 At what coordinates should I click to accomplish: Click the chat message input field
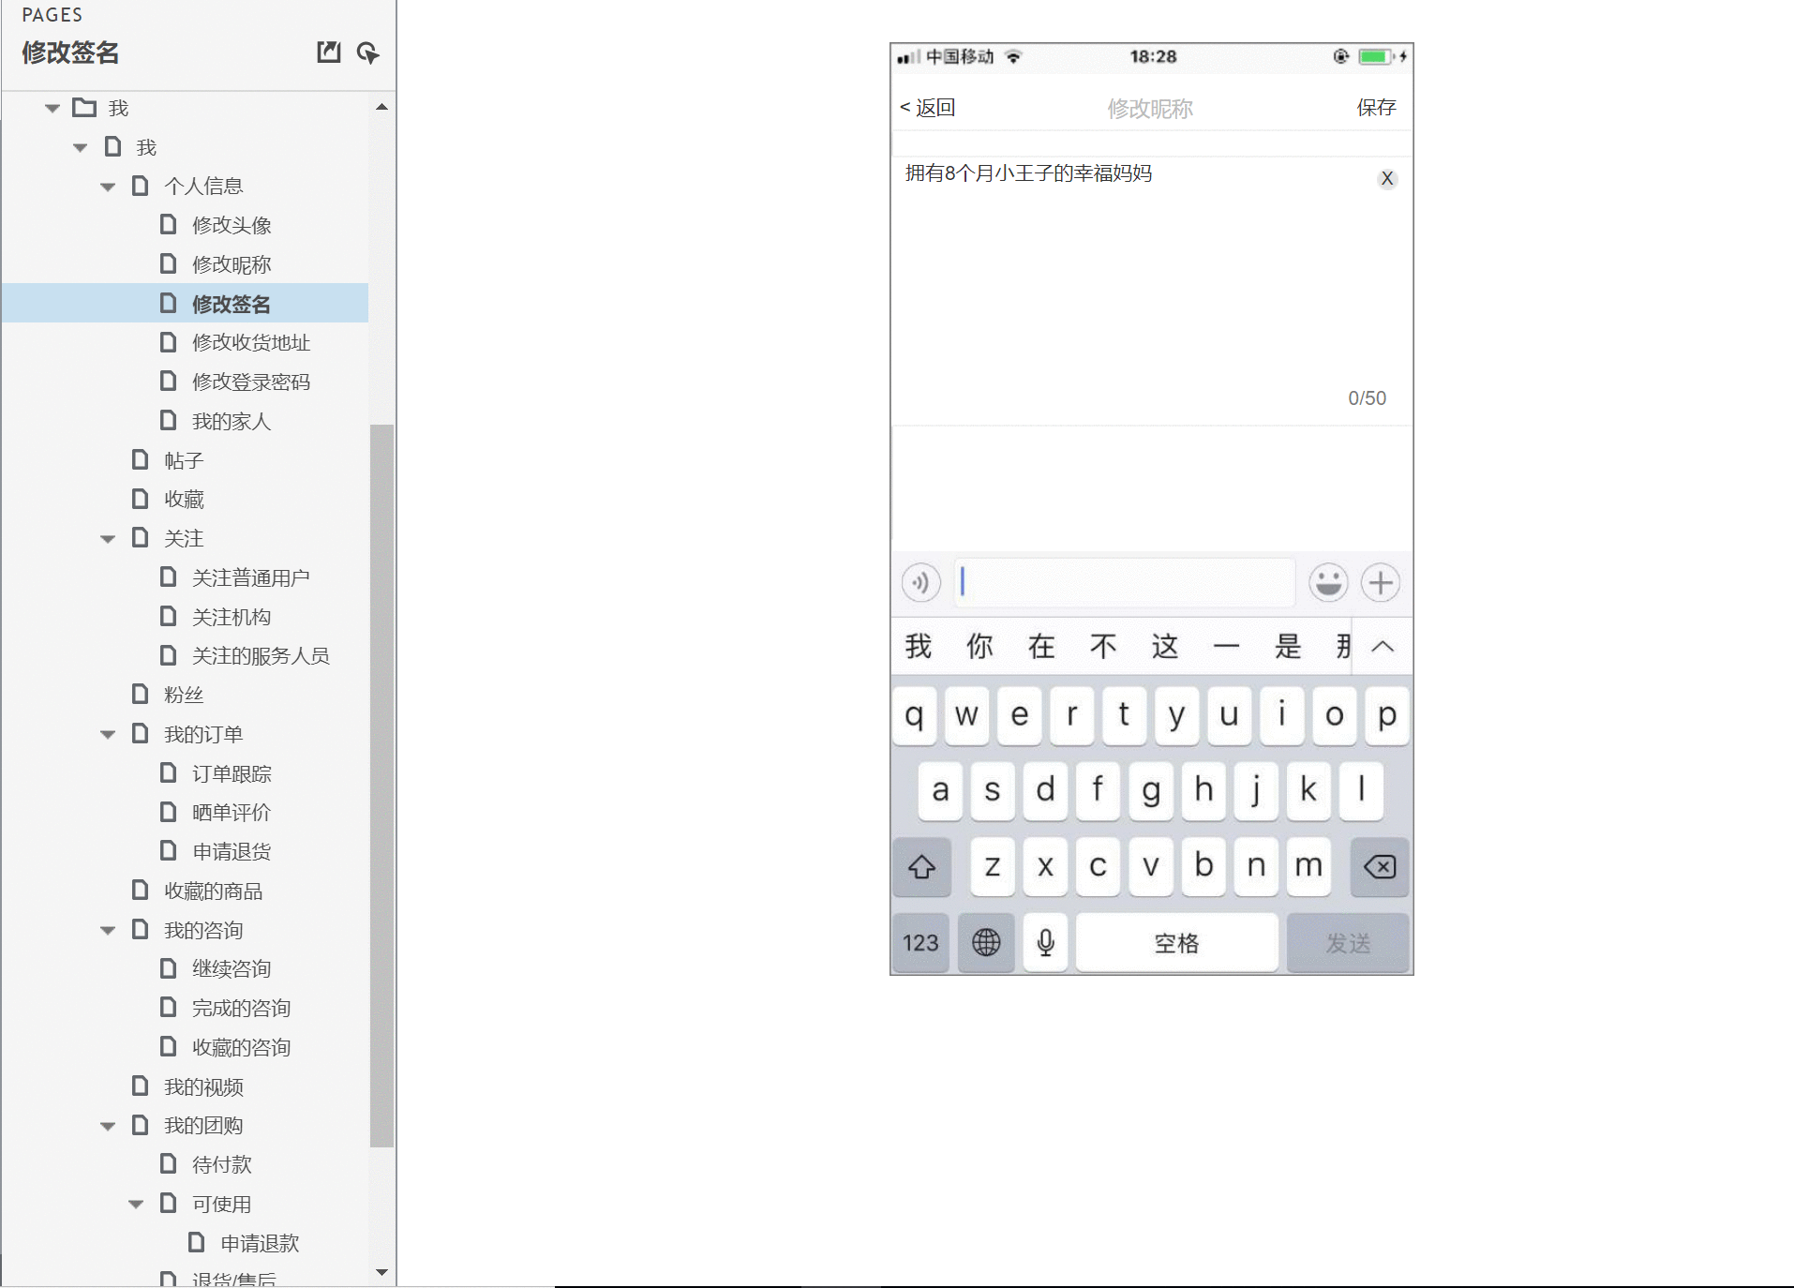pos(1125,583)
